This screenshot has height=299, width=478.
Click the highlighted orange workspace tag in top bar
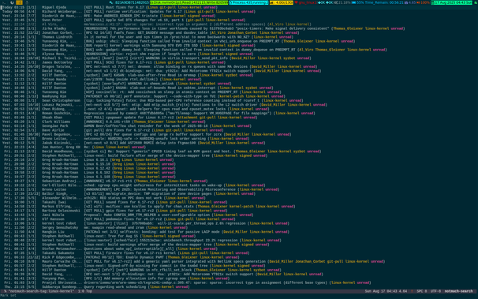coord(19,2)
